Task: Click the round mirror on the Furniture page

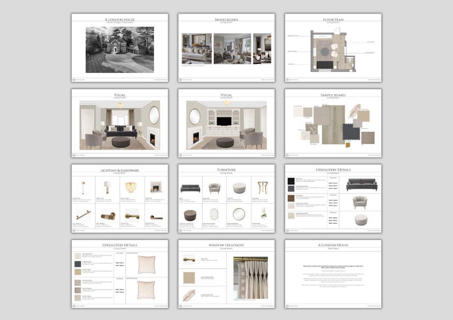Action: click(x=239, y=214)
